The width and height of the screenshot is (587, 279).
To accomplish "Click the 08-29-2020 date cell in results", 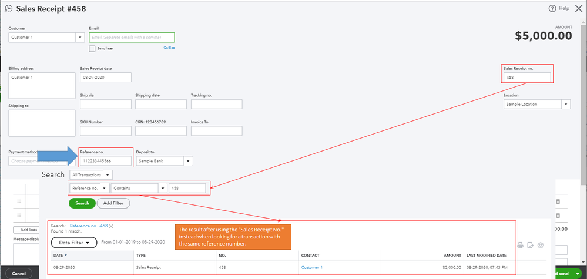I will (63, 268).
